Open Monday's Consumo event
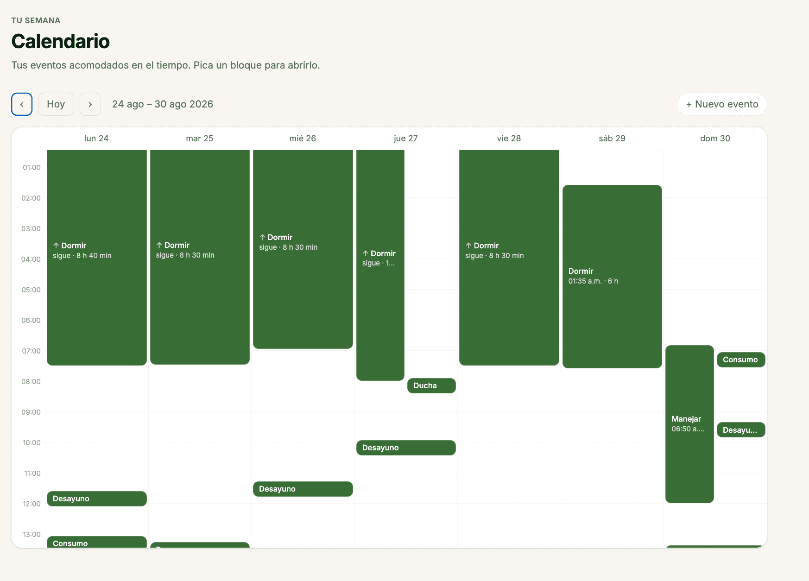The height and width of the screenshot is (581, 809). [97, 542]
